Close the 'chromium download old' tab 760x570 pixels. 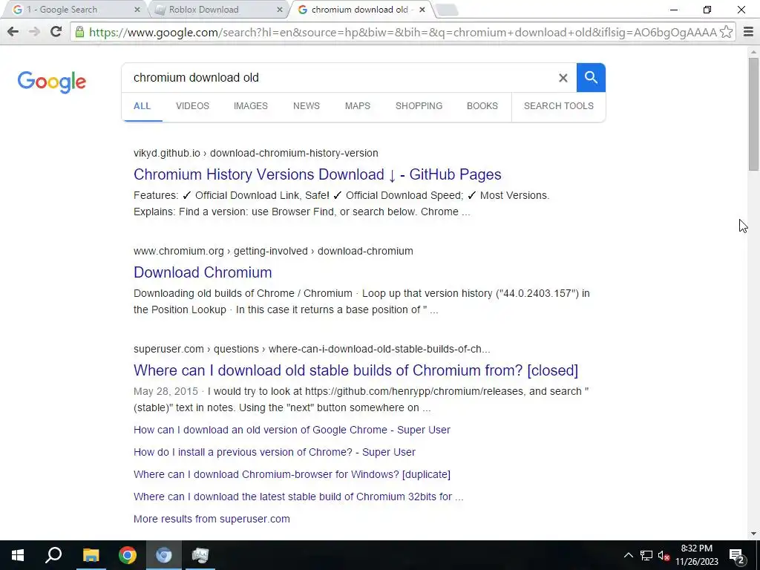(422, 10)
